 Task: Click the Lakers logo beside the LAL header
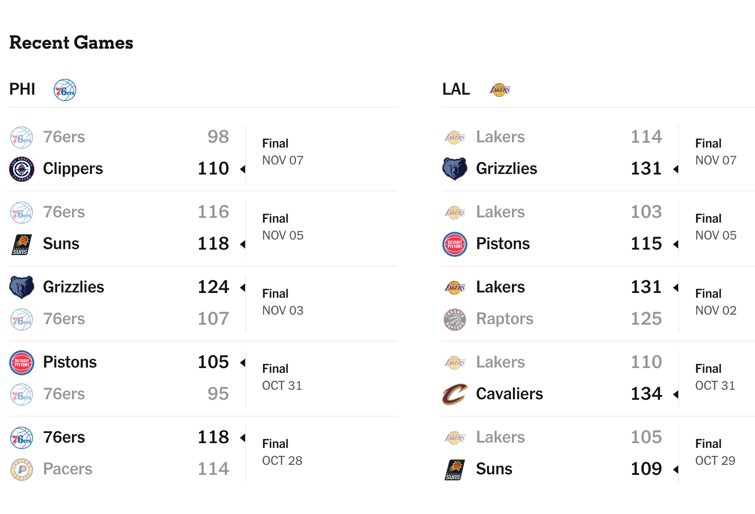(x=500, y=90)
